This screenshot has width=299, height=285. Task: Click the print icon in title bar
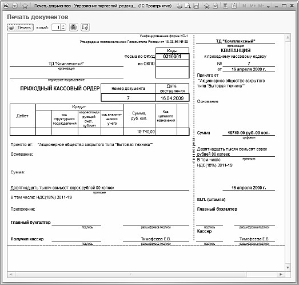[x=180, y=6]
